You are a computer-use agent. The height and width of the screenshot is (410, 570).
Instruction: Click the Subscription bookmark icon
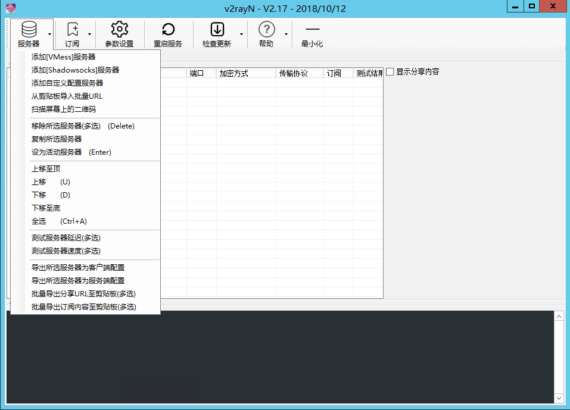(x=72, y=29)
